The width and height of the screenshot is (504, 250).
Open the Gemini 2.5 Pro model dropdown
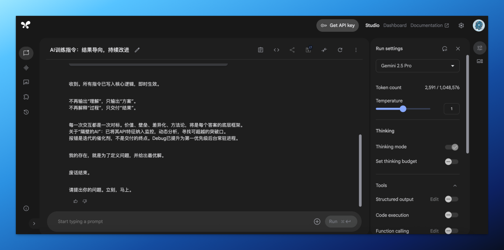pos(418,66)
